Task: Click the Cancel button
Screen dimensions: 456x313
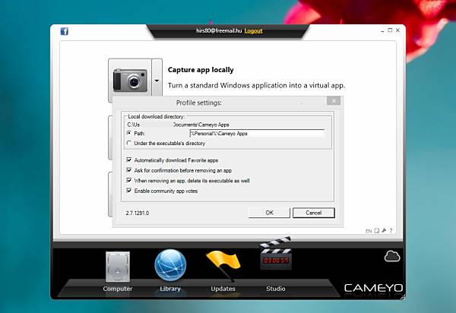Action: (x=313, y=213)
